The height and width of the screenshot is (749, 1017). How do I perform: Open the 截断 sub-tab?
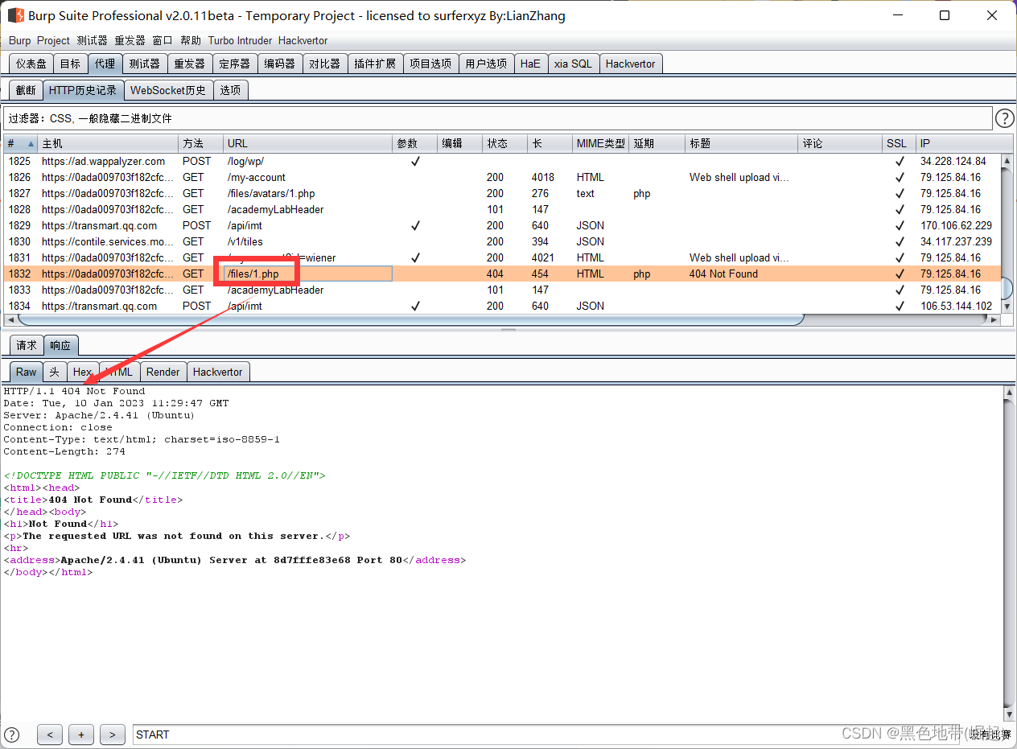[x=26, y=90]
